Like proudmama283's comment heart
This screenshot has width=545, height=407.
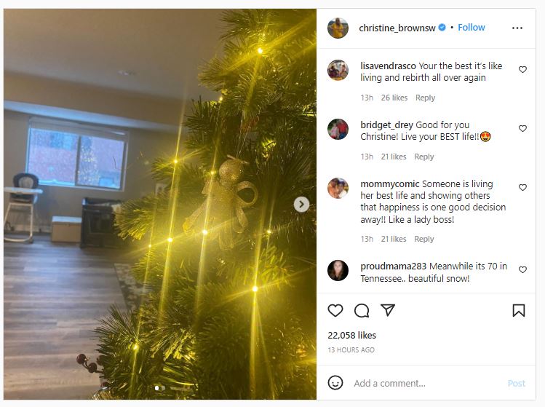[522, 269]
